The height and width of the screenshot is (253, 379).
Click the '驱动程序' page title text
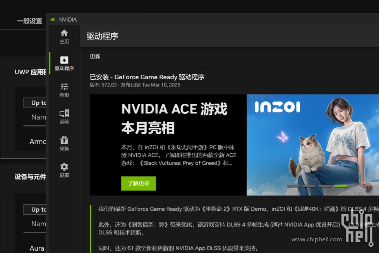(x=103, y=36)
